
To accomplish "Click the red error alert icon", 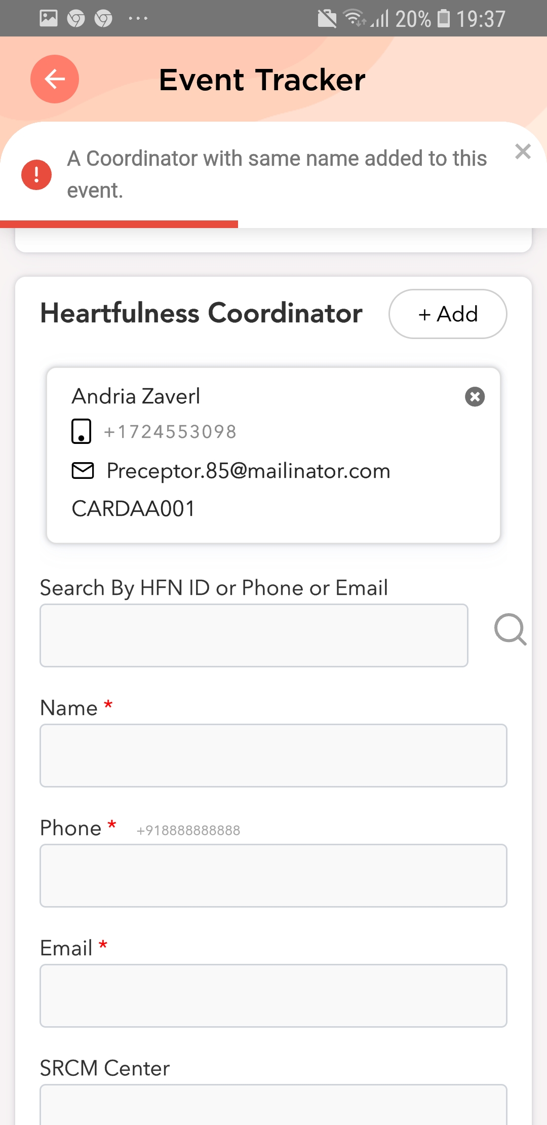I will 36,175.
